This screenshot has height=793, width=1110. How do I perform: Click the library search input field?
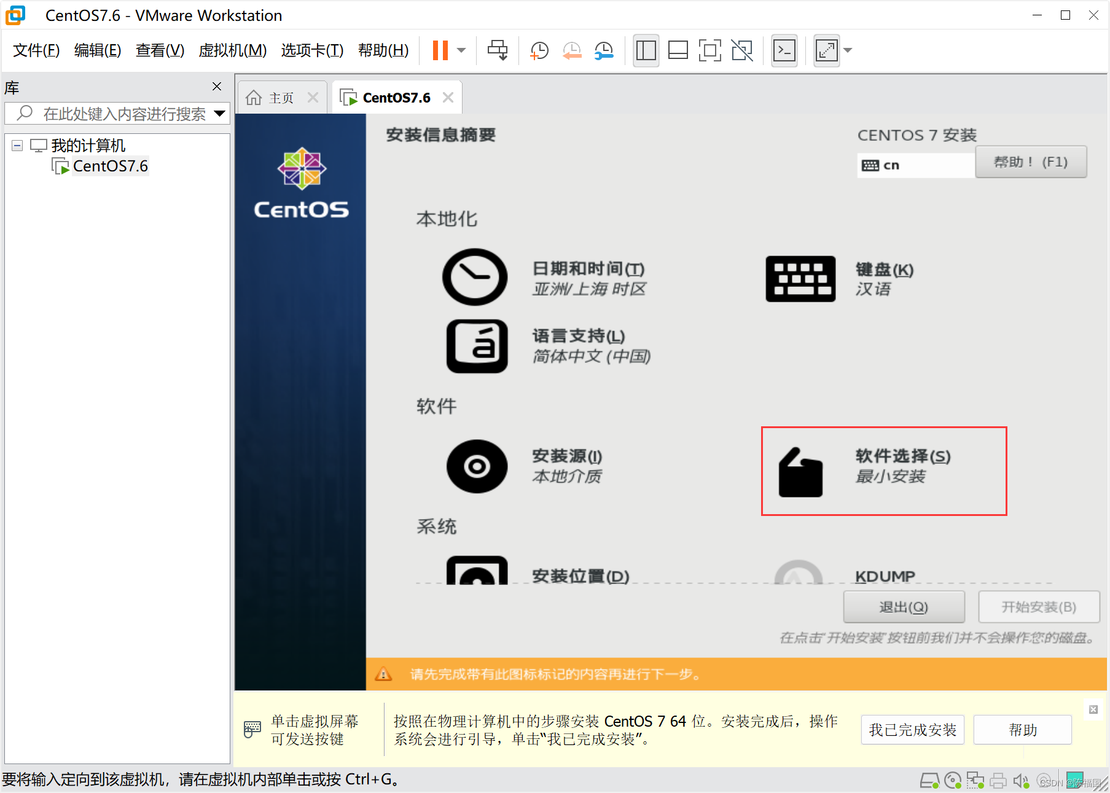click(x=117, y=114)
